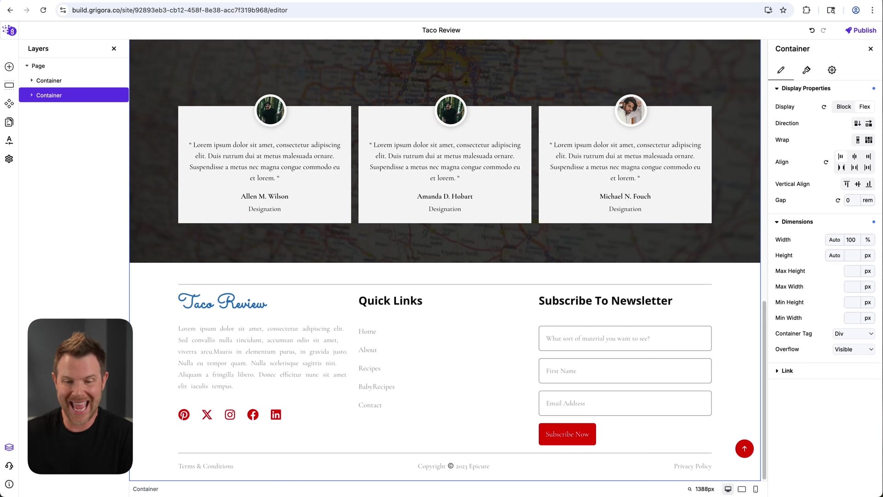This screenshot has height=497, width=883.
Task: Set Display to Block
Action: click(x=843, y=107)
